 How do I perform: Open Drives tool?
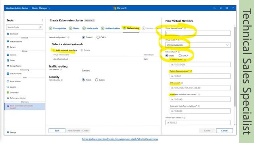coord(11,60)
